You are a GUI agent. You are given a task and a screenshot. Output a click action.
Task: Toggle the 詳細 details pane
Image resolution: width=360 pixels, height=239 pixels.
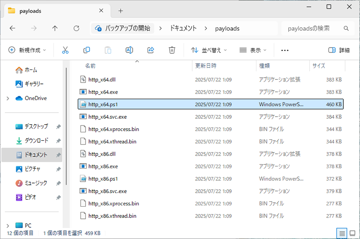[x=339, y=50]
